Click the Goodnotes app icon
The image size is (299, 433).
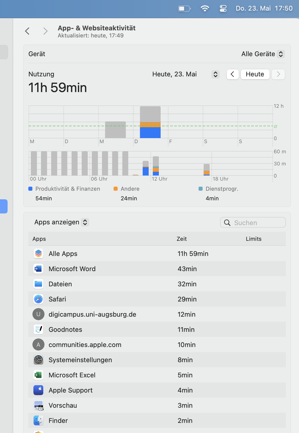(38, 329)
